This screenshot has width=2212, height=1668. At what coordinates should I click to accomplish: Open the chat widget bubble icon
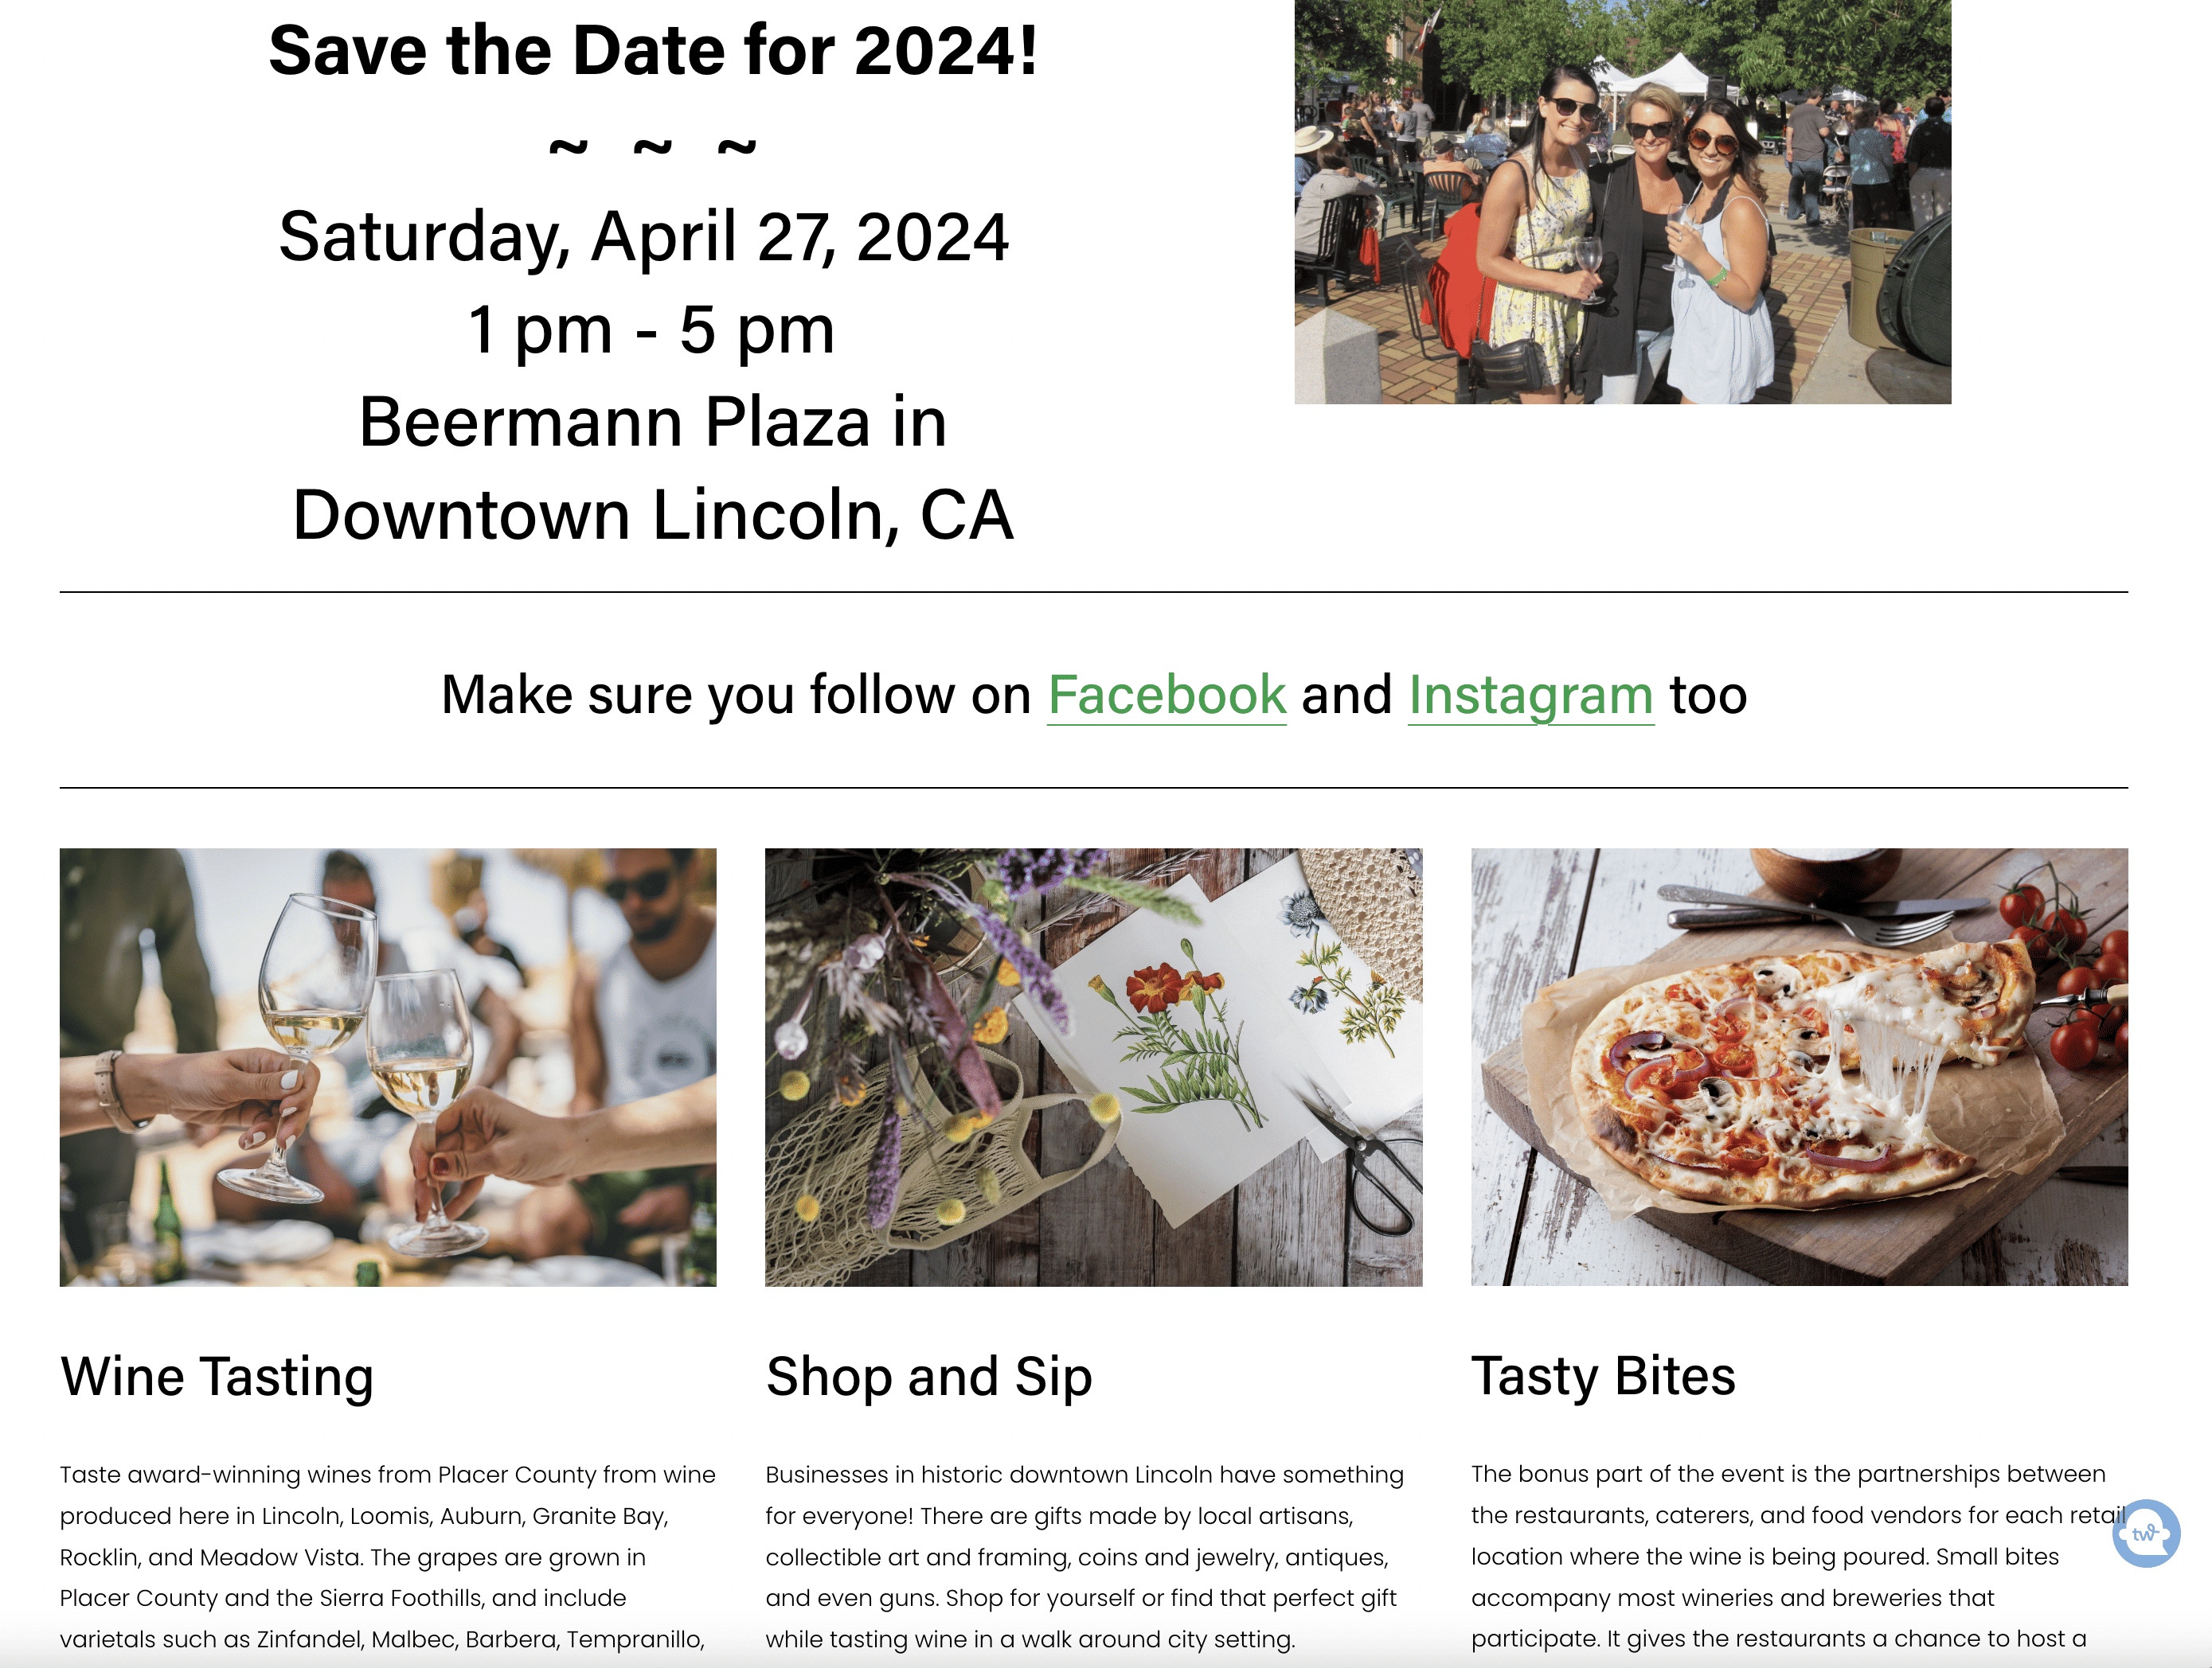(2145, 1532)
